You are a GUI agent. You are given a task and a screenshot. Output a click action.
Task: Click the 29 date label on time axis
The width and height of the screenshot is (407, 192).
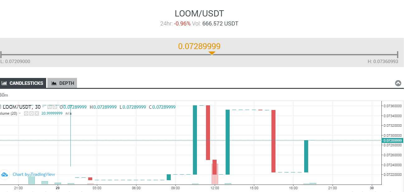58,188
